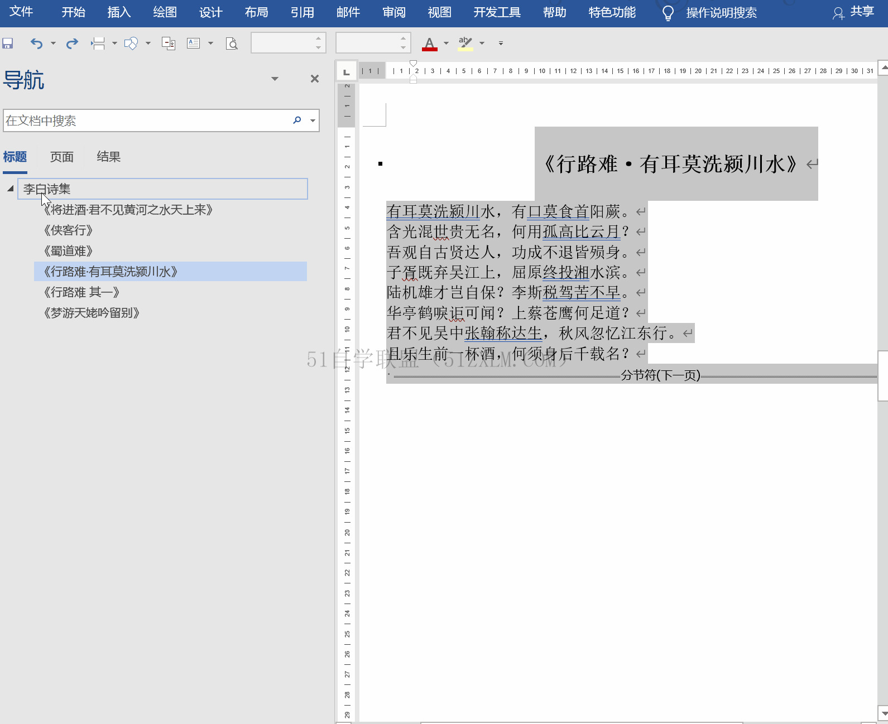This screenshot has height=724, width=888.
Task: Click the ruler tab selector button
Action: 346,71
